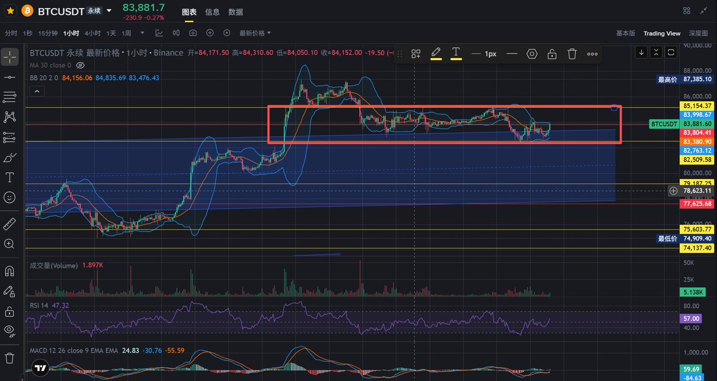Viewport: 717px width, 381px height.
Task: Click the circled plus icon in top toolbar
Action: coord(210,33)
